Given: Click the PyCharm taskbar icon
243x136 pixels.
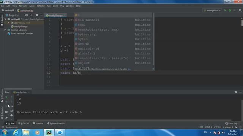Looking at the screenshot, I should (x=49, y=133).
